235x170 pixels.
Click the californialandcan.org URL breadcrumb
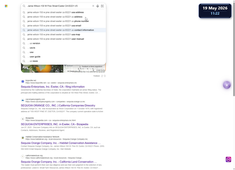(x=54, y=158)
